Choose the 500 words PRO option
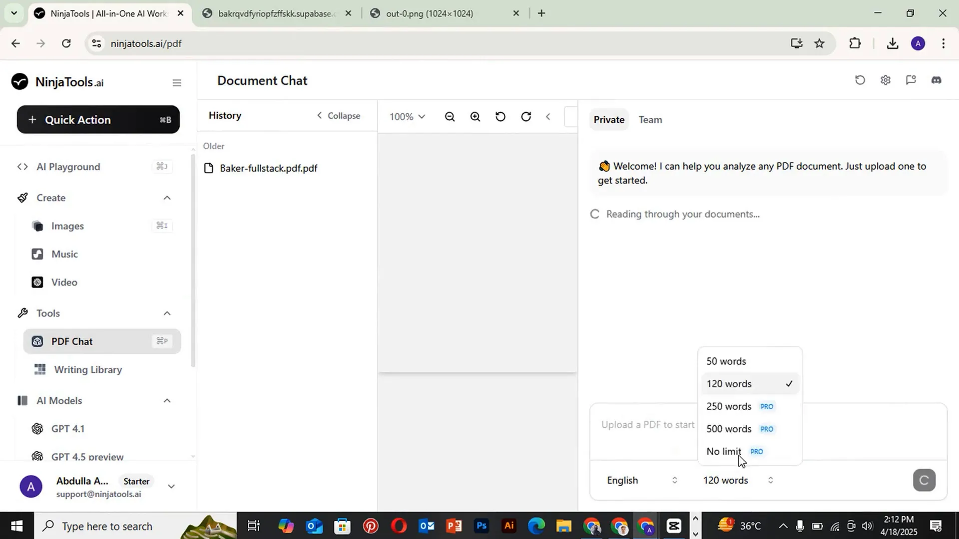 [x=750, y=429]
